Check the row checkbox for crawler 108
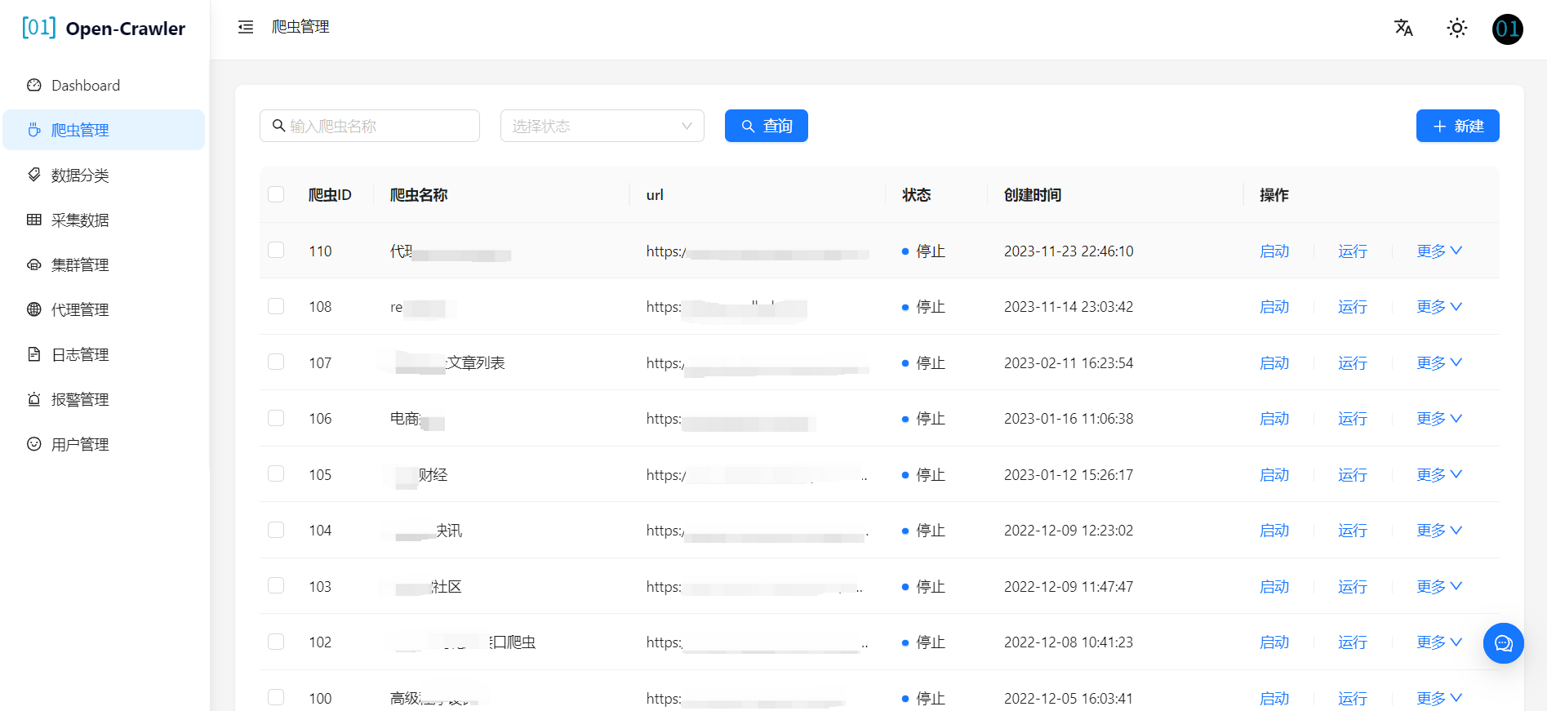This screenshot has width=1547, height=711. tap(276, 306)
